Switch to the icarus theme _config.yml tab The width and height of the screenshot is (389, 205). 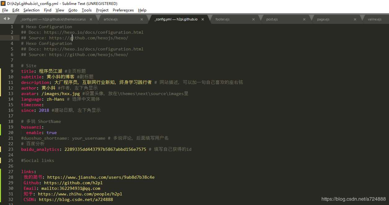pos(53,19)
